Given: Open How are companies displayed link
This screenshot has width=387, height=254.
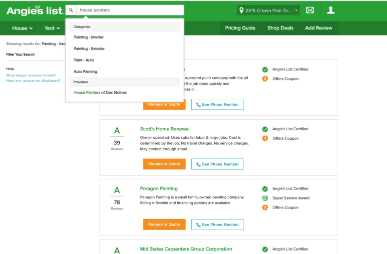Looking at the screenshot, I should coord(33,81).
